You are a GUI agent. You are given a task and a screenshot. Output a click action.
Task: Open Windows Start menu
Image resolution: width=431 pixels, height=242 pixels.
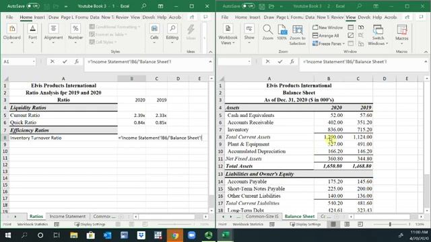(x=8, y=235)
